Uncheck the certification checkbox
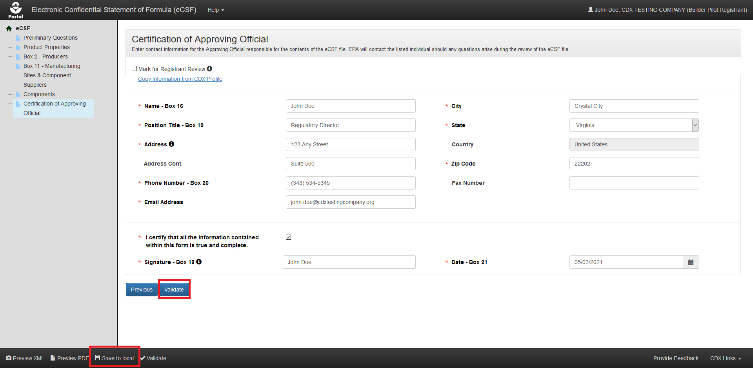Image resolution: width=753 pixels, height=368 pixels. [x=289, y=237]
